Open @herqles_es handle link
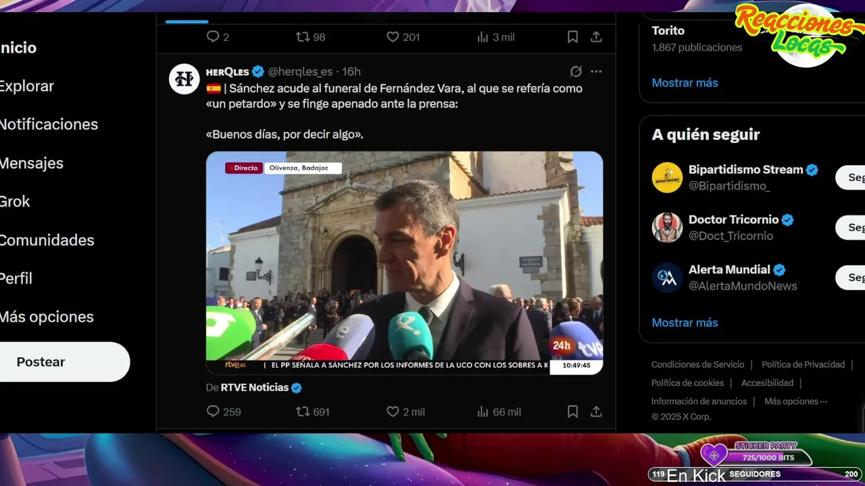This screenshot has height=486, width=865. pos(300,72)
